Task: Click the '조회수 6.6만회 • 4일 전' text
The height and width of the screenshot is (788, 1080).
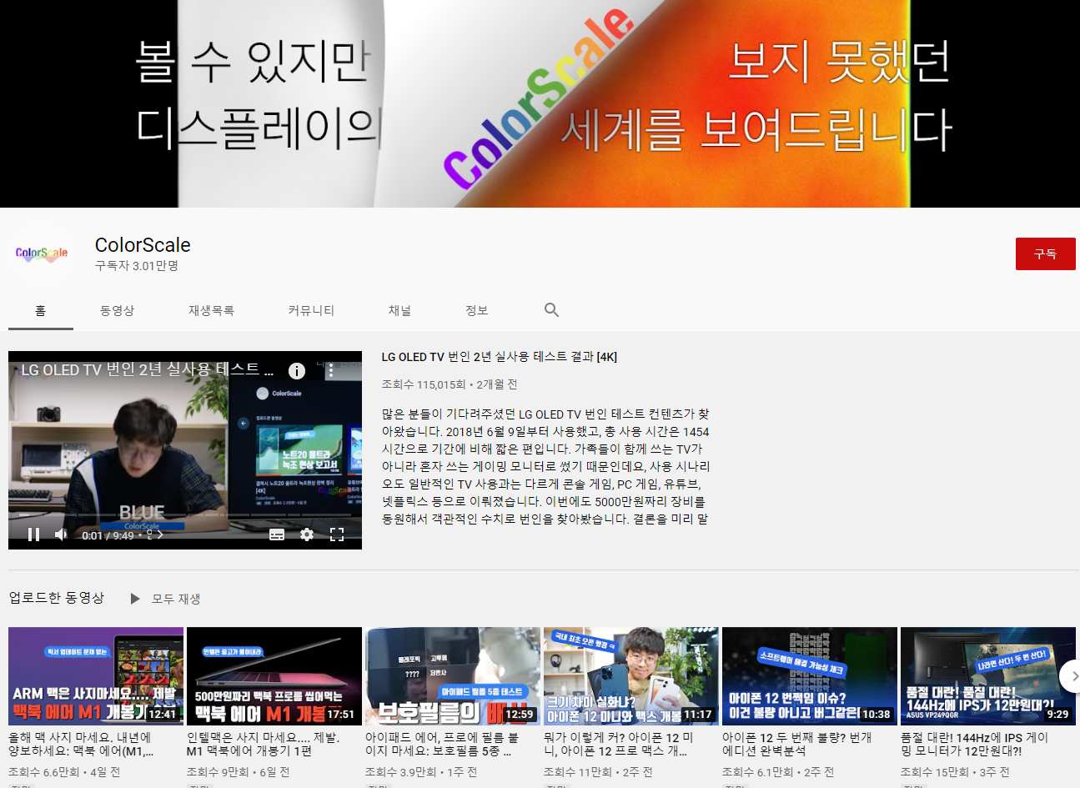Action: pos(64,772)
